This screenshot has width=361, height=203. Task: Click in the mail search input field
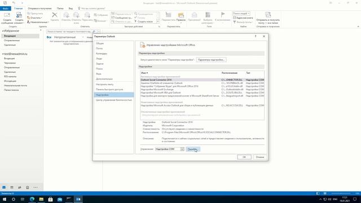click(69, 32)
